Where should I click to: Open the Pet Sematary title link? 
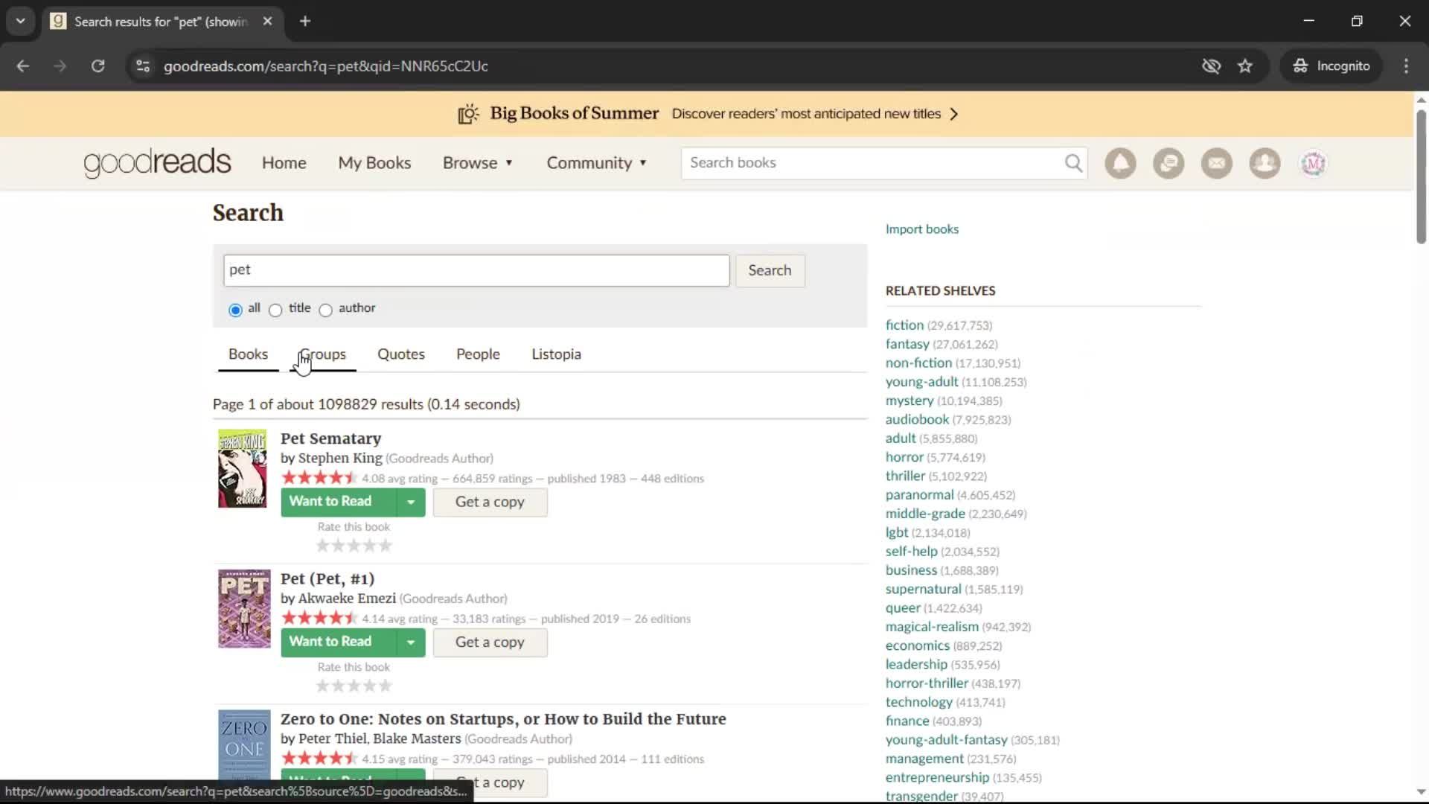pos(330,438)
